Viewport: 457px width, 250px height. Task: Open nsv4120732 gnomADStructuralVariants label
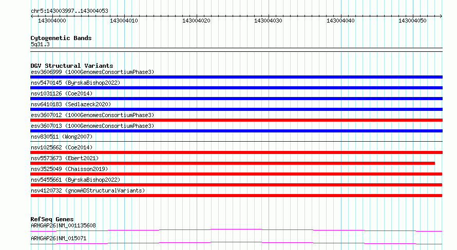point(88,190)
